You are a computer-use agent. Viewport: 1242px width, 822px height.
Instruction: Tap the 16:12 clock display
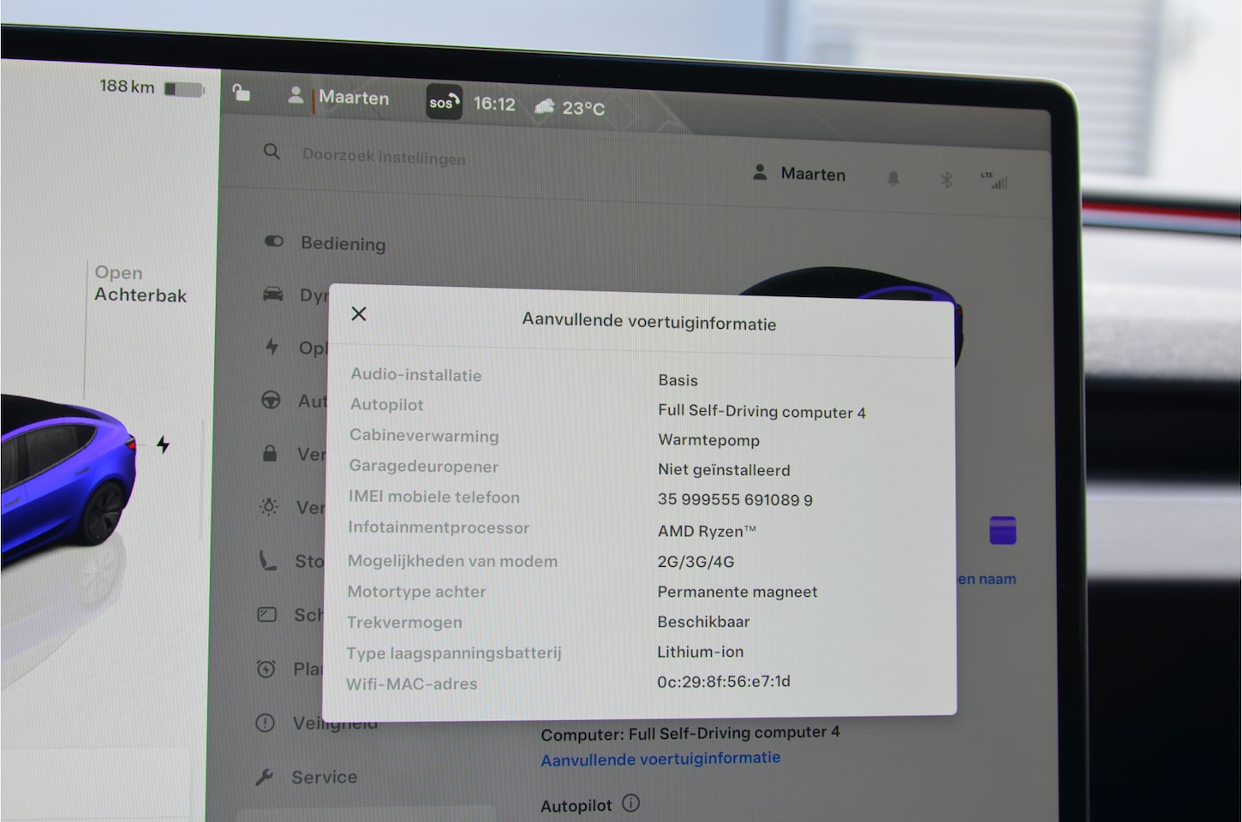(494, 104)
